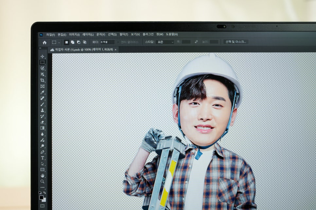Select the Move tool
Screen dimensions: 316x210
(x=42, y=56)
